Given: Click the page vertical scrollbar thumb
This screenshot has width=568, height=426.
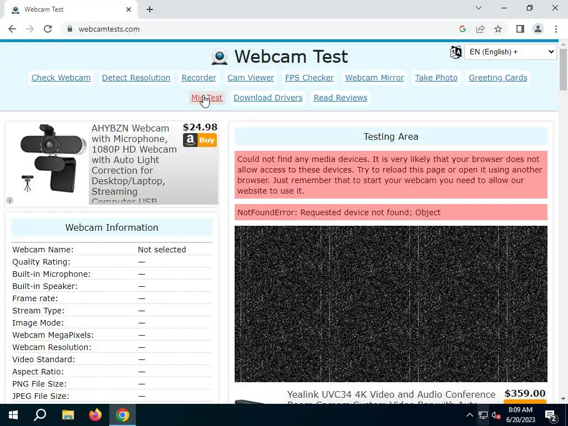Looking at the screenshot, I should [x=563, y=69].
